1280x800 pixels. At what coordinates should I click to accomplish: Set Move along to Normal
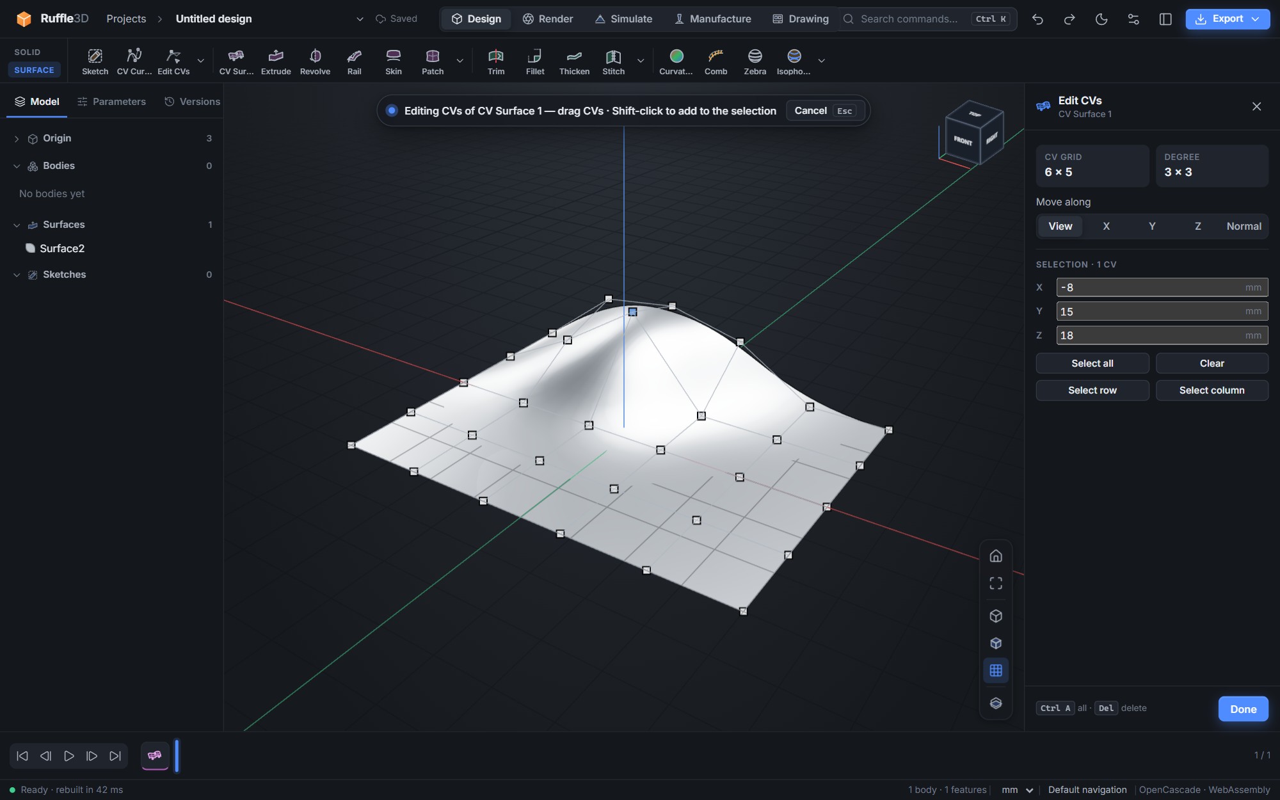point(1244,226)
